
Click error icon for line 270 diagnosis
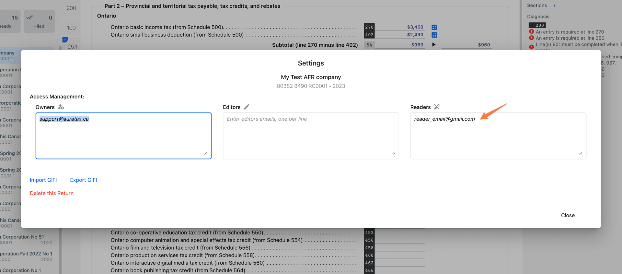[x=531, y=32]
